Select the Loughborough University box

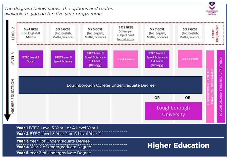click(x=173, y=111)
